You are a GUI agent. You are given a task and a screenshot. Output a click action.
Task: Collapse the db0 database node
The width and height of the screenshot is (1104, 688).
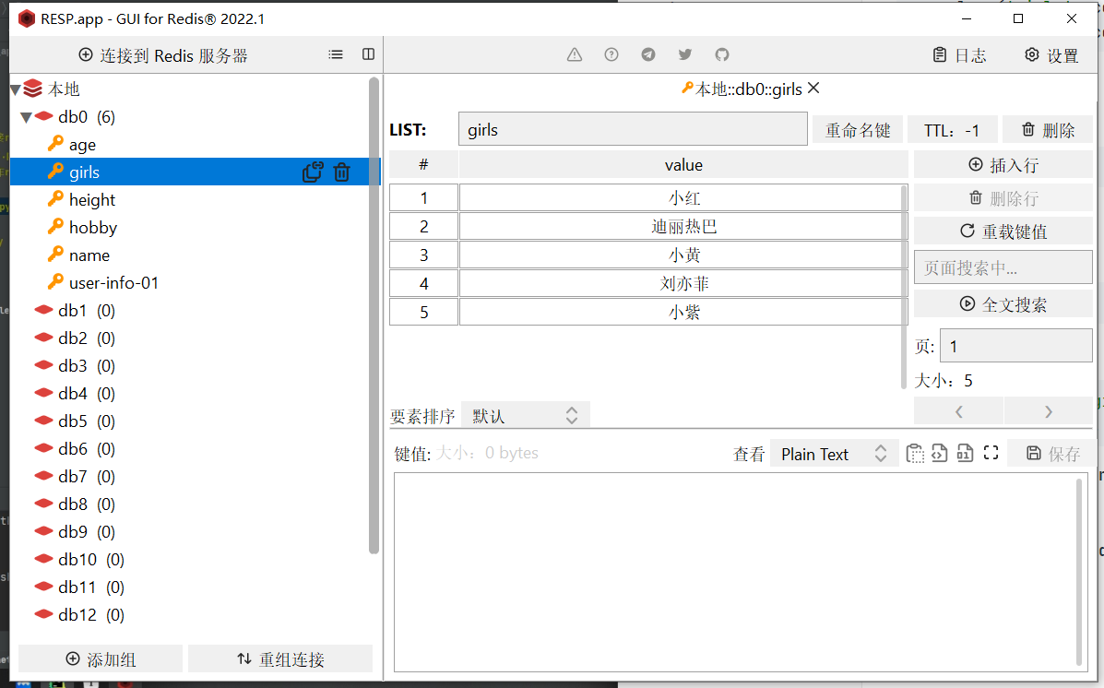click(x=26, y=118)
